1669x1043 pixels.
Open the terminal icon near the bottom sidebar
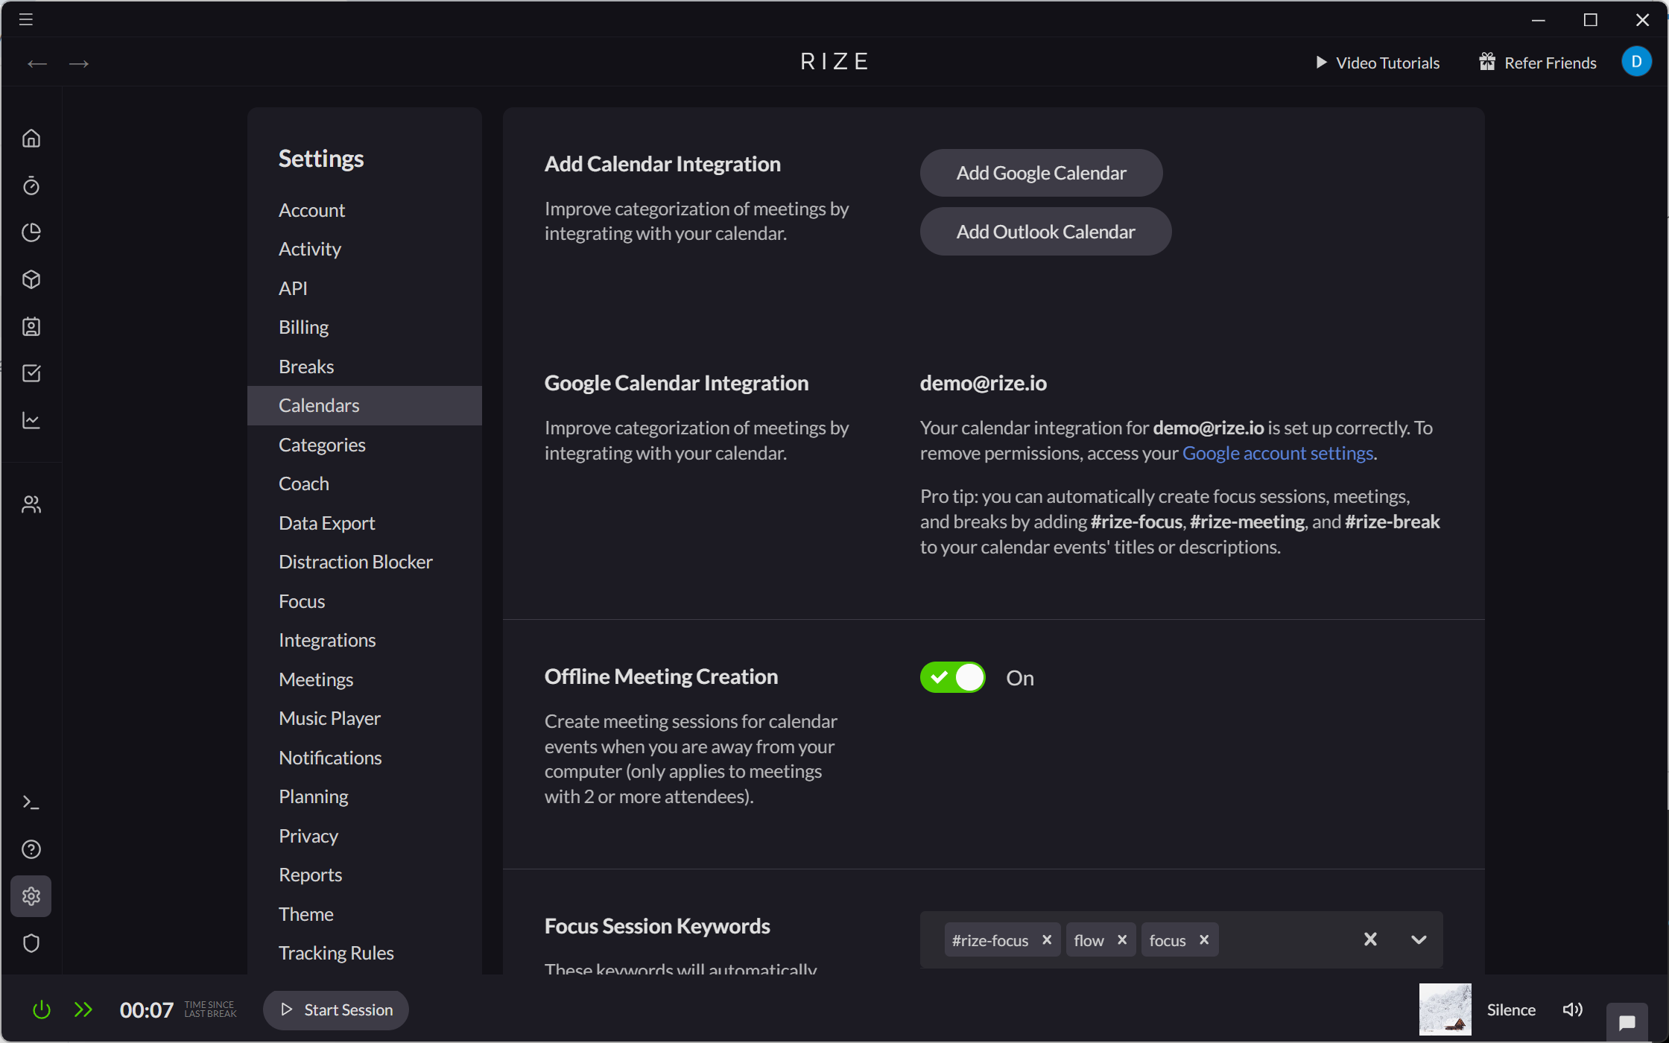[x=31, y=802]
